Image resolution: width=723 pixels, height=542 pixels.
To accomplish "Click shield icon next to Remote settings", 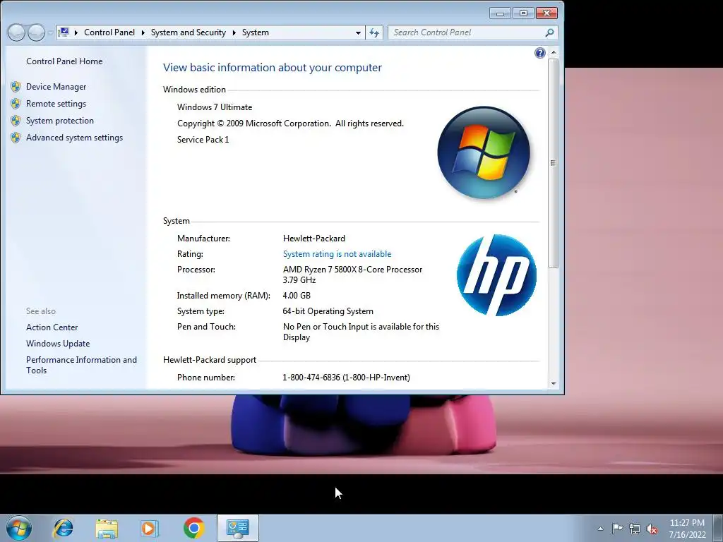I will [16, 104].
